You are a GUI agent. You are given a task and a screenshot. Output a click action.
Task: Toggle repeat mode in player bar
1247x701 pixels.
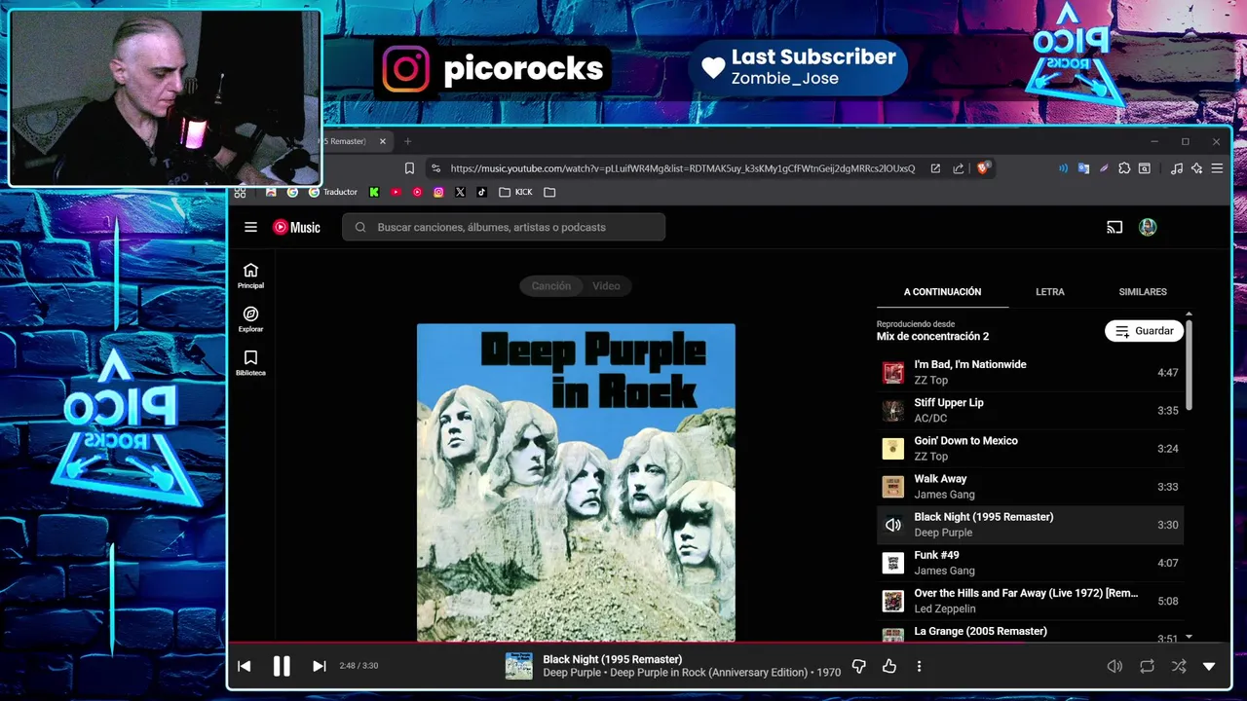1147,666
